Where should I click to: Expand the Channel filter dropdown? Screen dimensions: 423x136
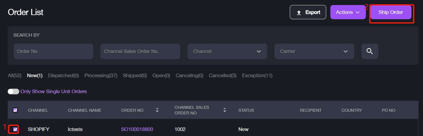click(227, 51)
